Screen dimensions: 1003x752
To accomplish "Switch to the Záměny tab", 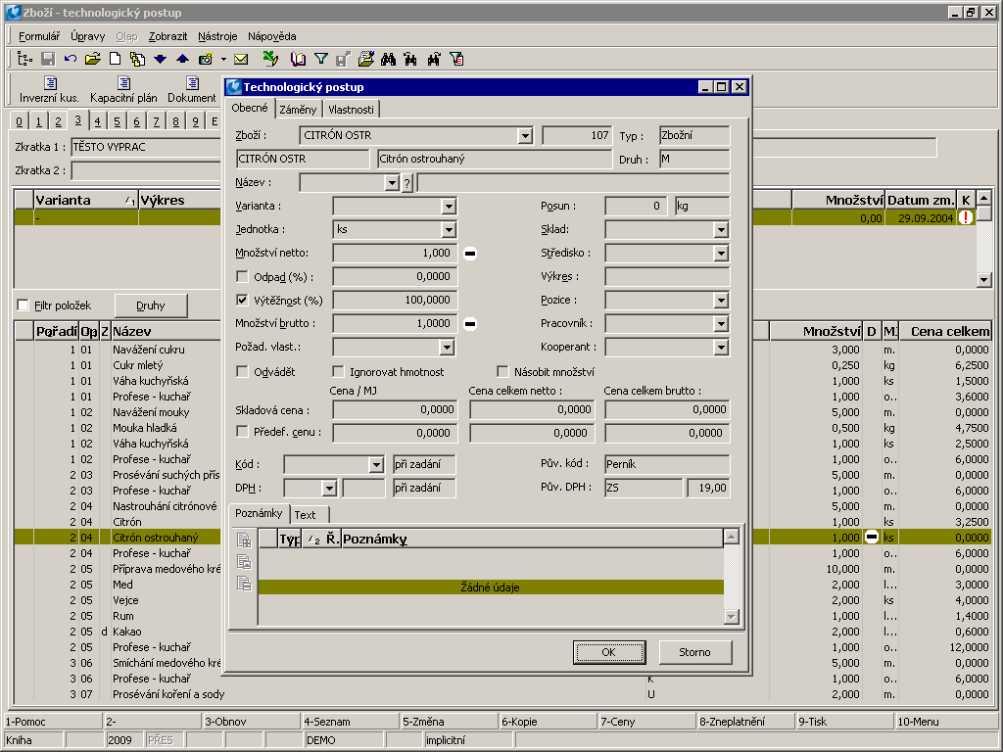I will pos(298,109).
